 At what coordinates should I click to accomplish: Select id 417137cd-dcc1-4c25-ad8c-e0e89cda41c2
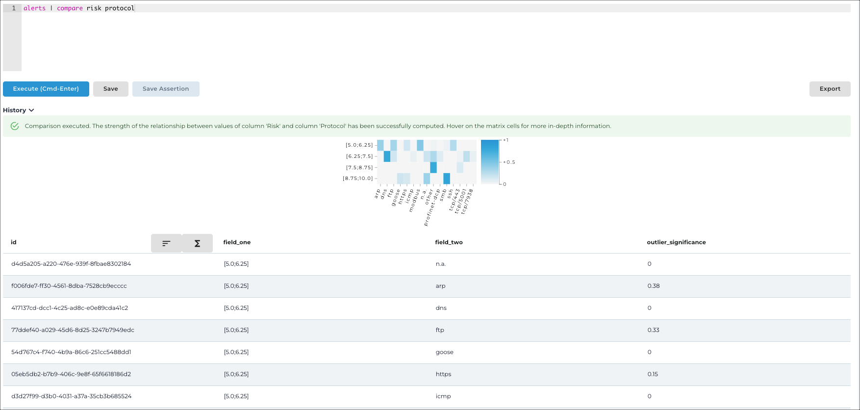click(x=70, y=308)
